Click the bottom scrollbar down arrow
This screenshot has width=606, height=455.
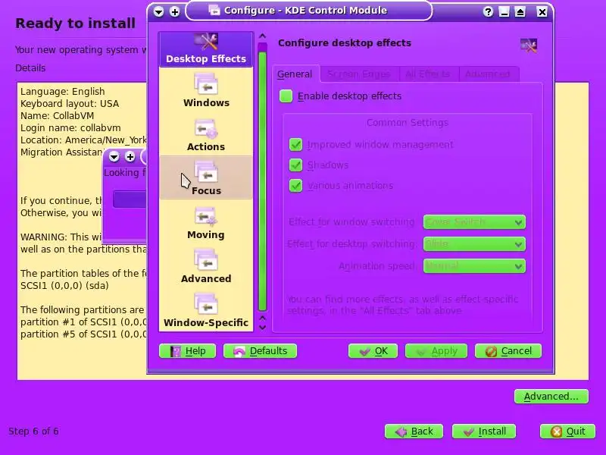point(262,328)
